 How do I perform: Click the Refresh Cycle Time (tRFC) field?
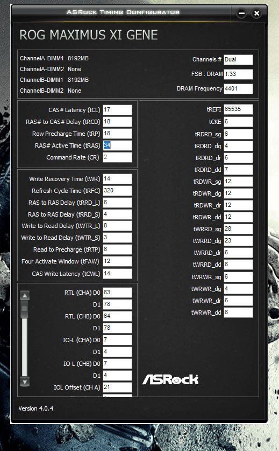117,191
